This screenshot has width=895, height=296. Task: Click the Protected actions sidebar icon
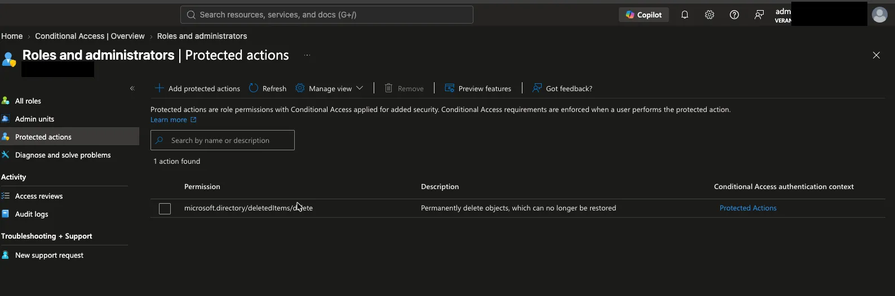[6, 137]
